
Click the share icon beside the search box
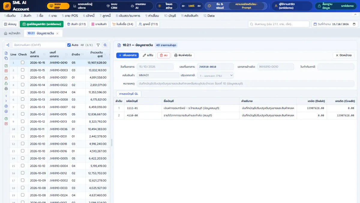coord(8,45)
